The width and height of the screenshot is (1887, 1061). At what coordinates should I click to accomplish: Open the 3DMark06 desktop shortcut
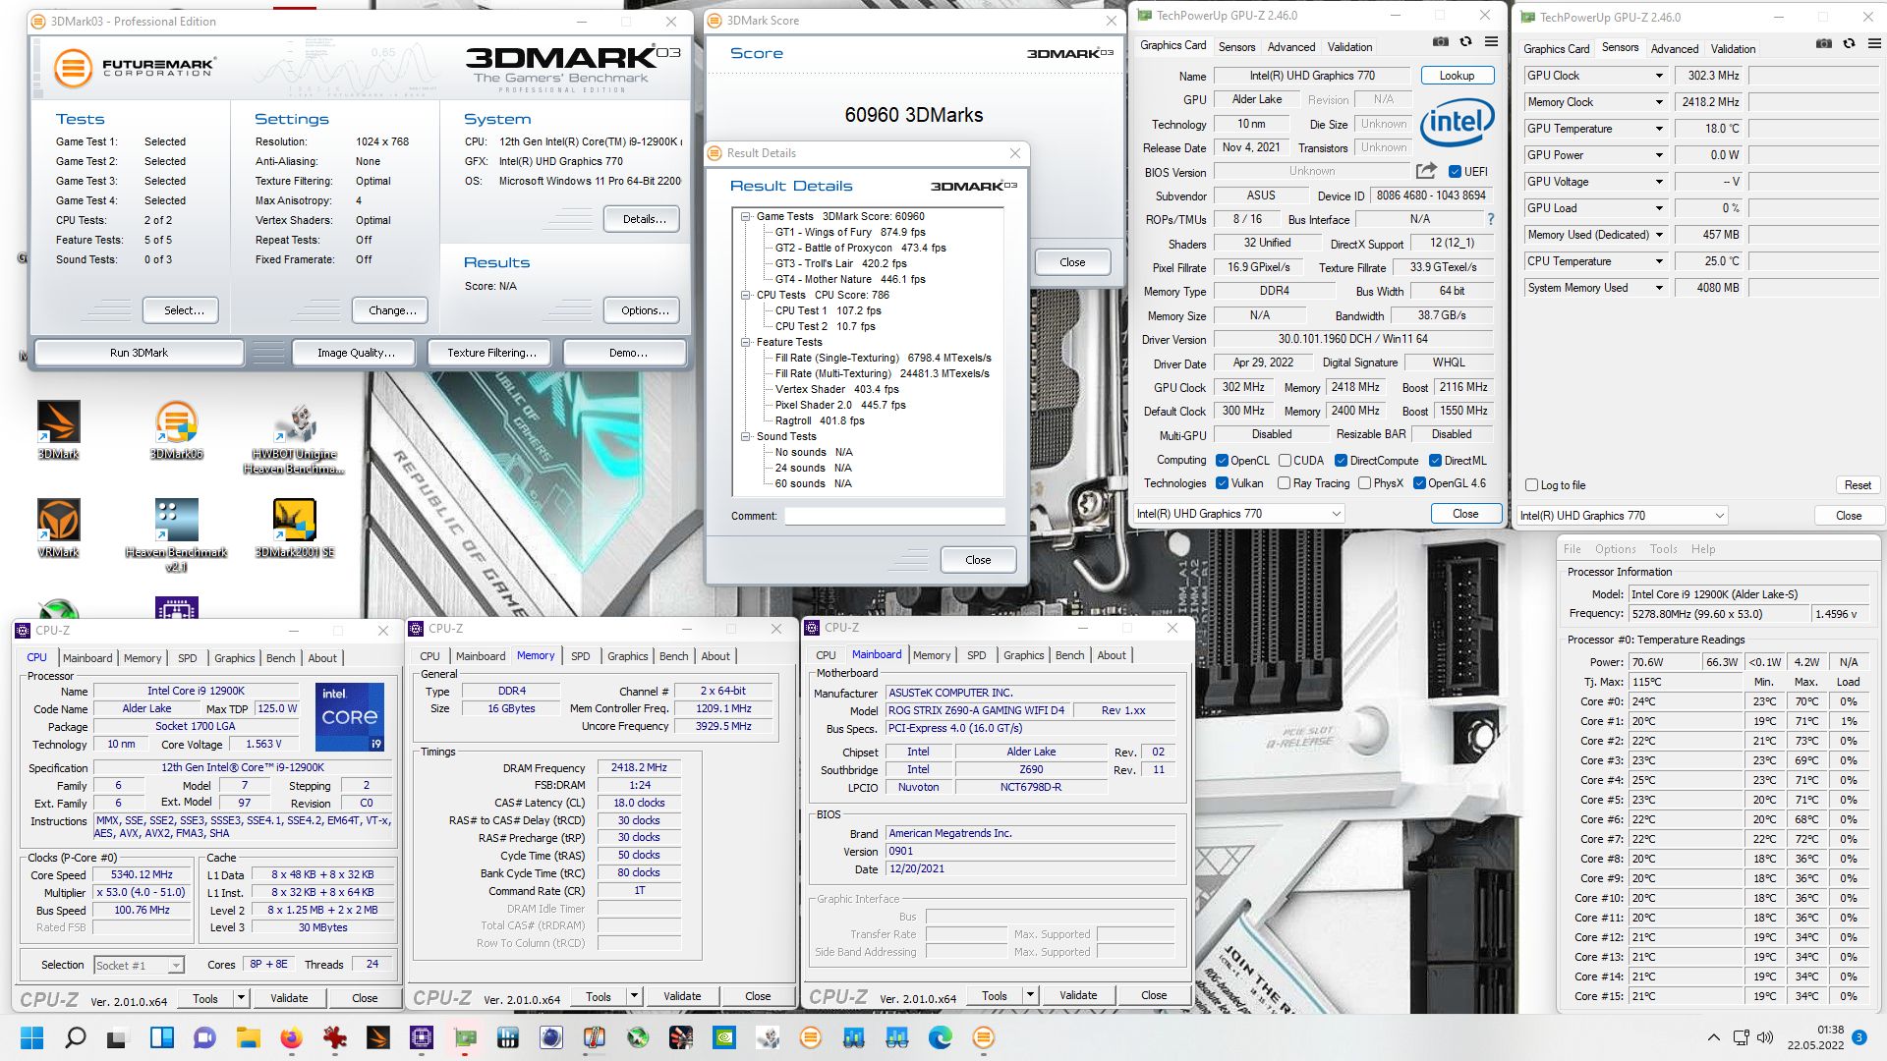click(177, 429)
